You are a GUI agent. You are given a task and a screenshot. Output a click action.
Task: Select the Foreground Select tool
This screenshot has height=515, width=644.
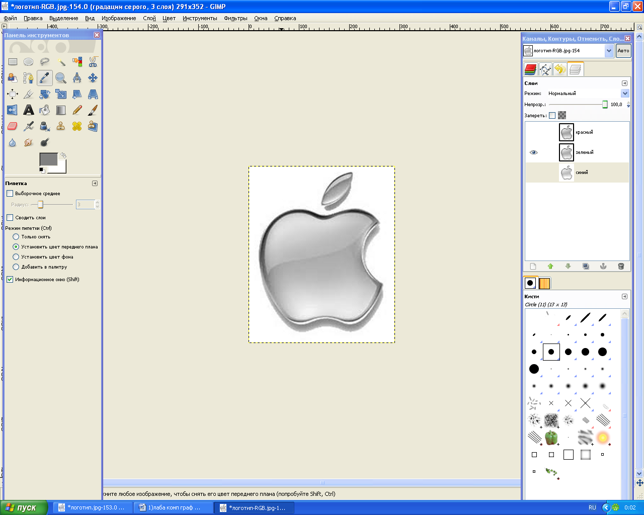(x=13, y=78)
